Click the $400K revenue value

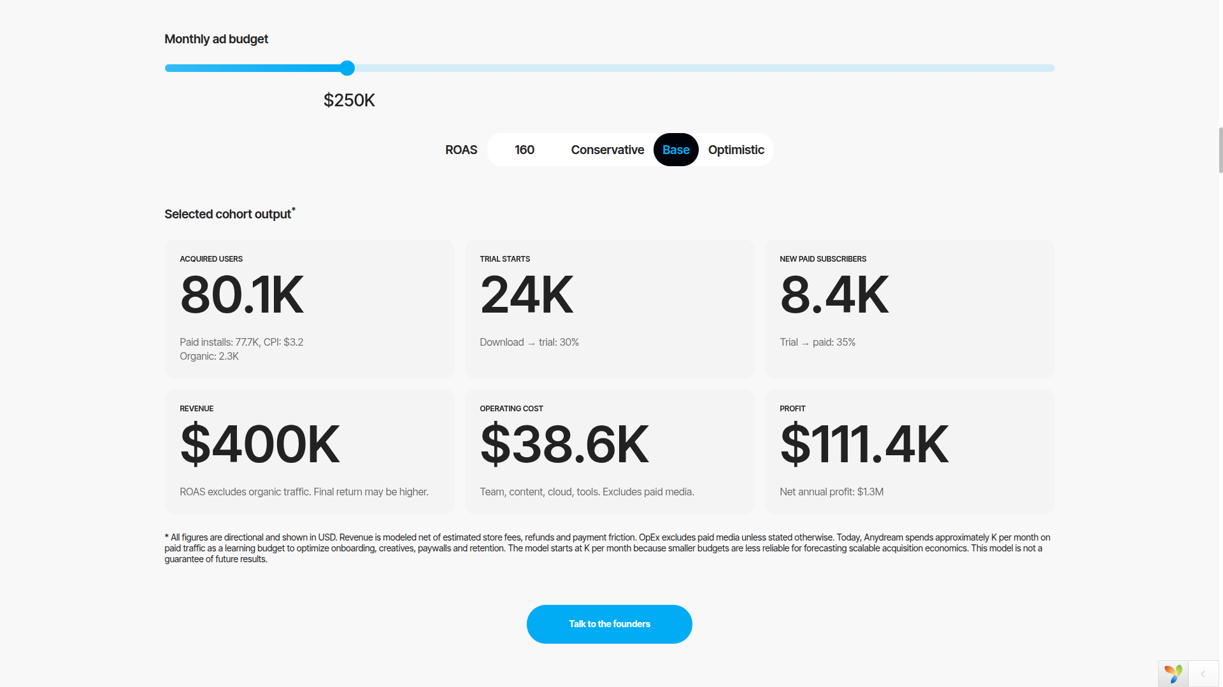coord(260,444)
